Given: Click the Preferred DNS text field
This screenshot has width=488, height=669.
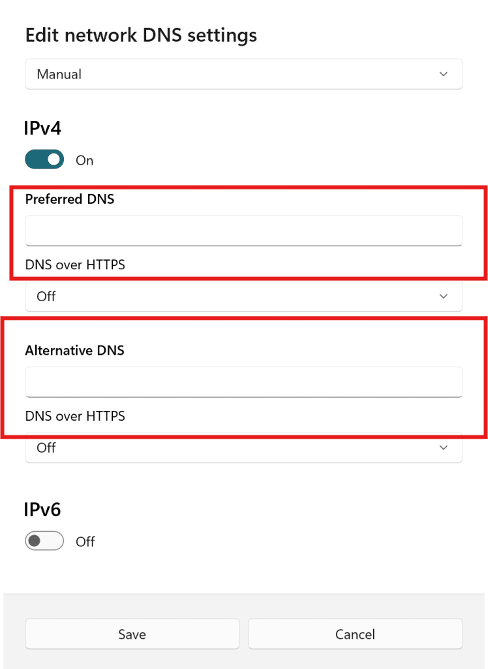Looking at the screenshot, I should click(243, 231).
